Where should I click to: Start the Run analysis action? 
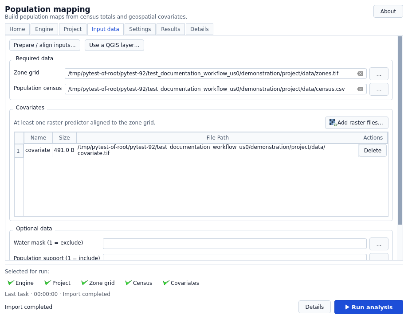coord(369,307)
